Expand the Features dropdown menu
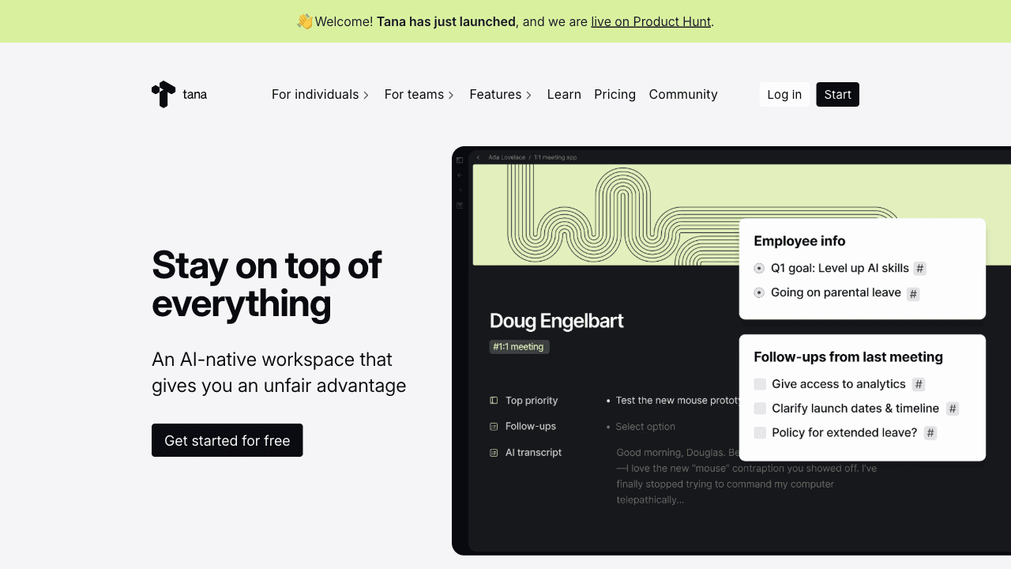Image resolution: width=1011 pixels, height=569 pixels. tap(501, 95)
